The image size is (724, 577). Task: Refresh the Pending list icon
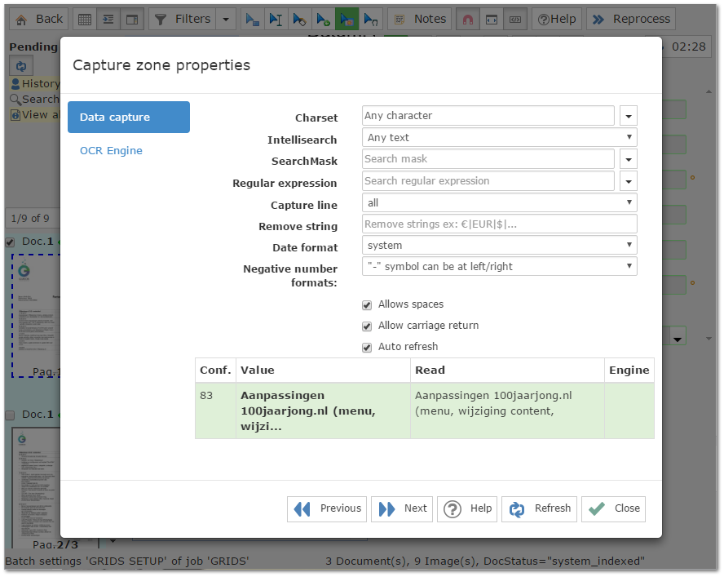coord(21,66)
